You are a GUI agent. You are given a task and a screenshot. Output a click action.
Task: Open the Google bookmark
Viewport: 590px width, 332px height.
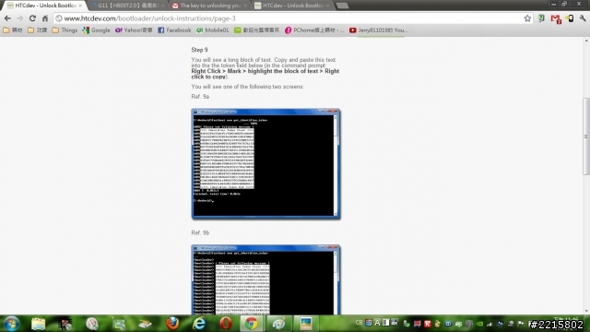tap(96, 30)
